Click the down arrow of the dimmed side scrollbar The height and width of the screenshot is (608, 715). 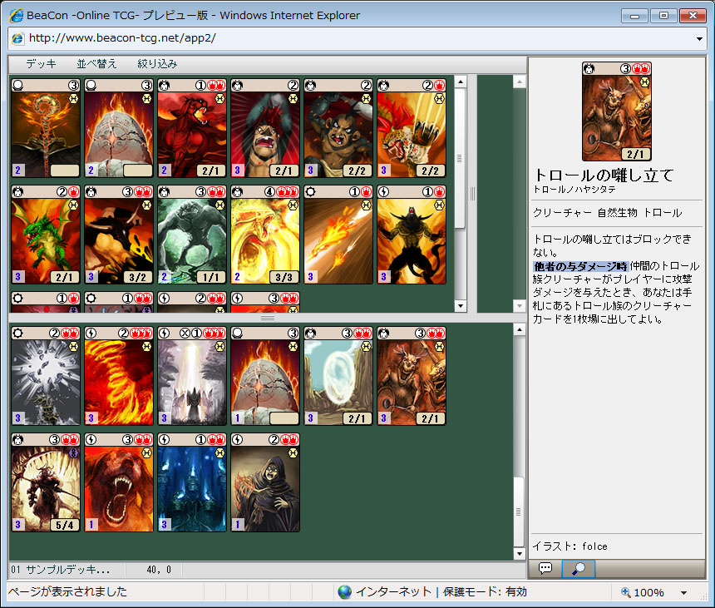tap(519, 306)
